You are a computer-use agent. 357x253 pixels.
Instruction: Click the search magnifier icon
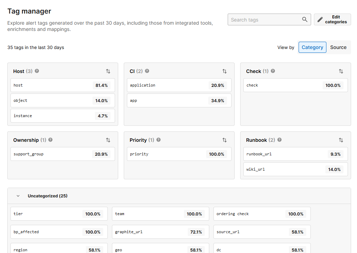(305, 19)
